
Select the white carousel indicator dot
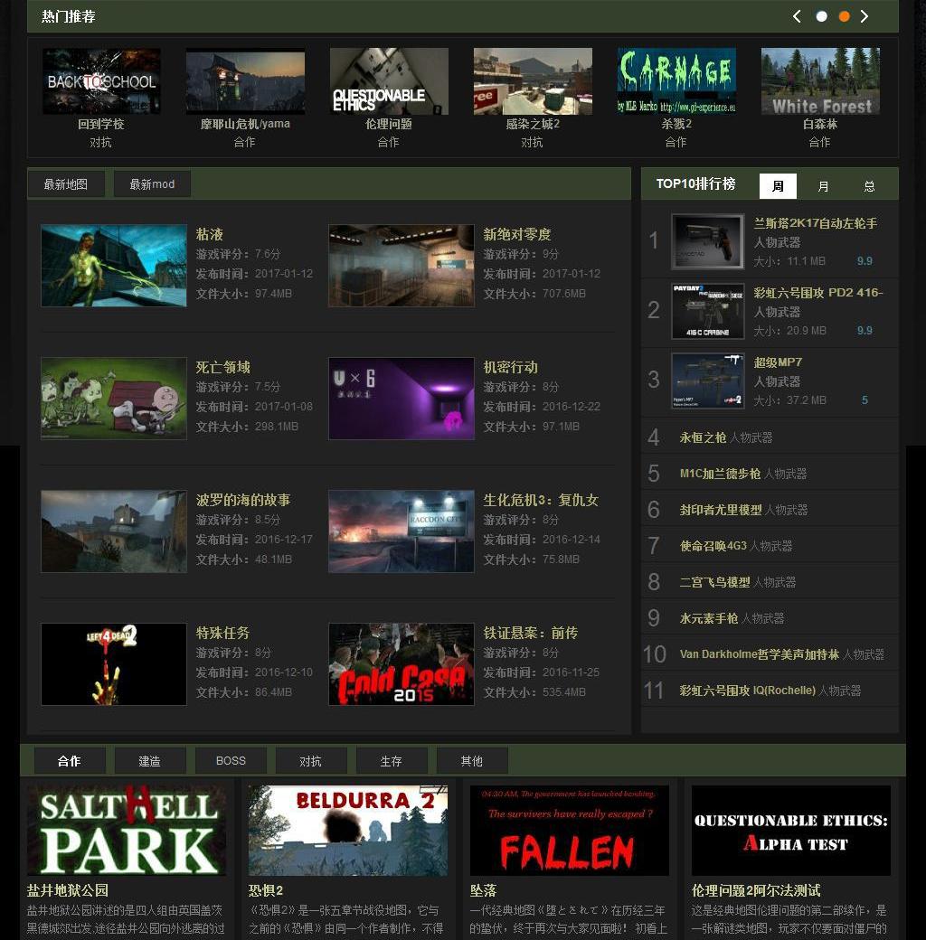(x=821, y=16)
